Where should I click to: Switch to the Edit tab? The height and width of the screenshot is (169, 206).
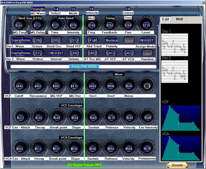click(x=165, y=19)
